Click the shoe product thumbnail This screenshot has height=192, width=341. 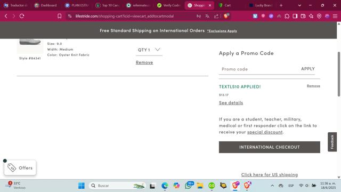(30, 46)
